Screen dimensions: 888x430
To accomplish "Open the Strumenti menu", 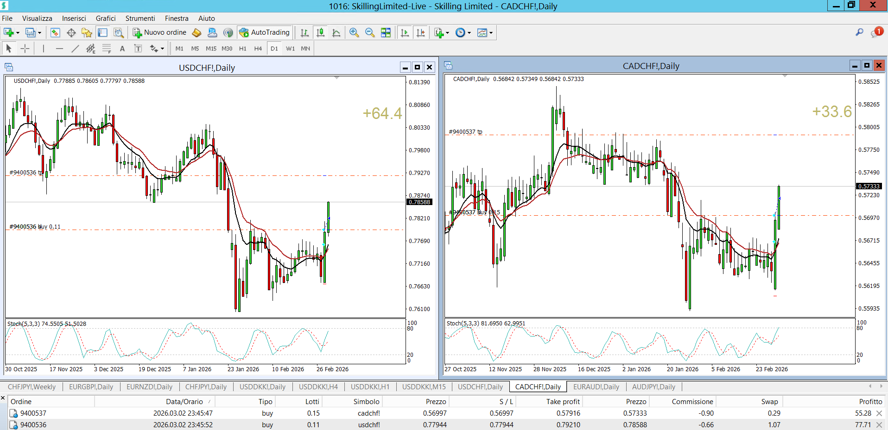I will pos(140,19).
